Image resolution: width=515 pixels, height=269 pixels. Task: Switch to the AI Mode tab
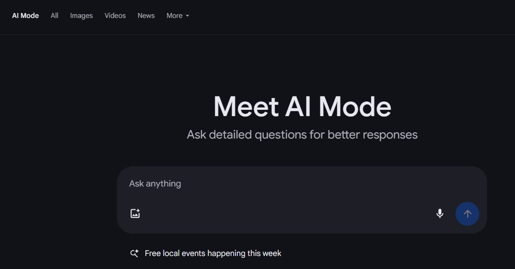point(26,16)
